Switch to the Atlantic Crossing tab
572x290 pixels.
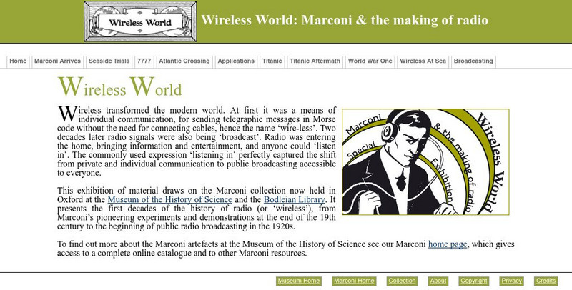point(184,61)
